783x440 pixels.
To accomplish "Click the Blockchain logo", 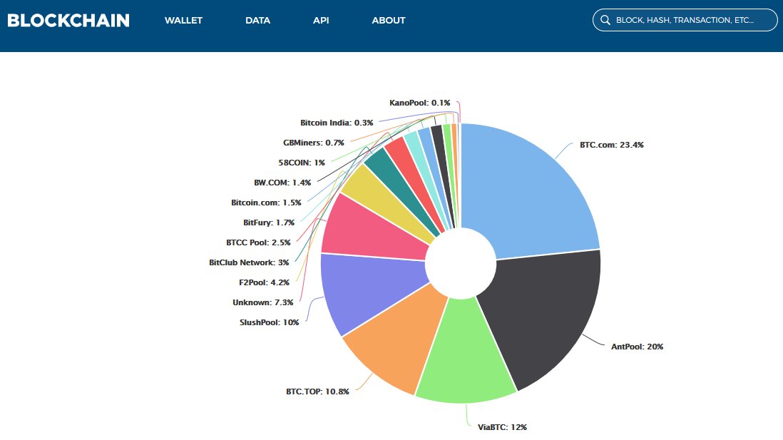I will pos(66,21).
